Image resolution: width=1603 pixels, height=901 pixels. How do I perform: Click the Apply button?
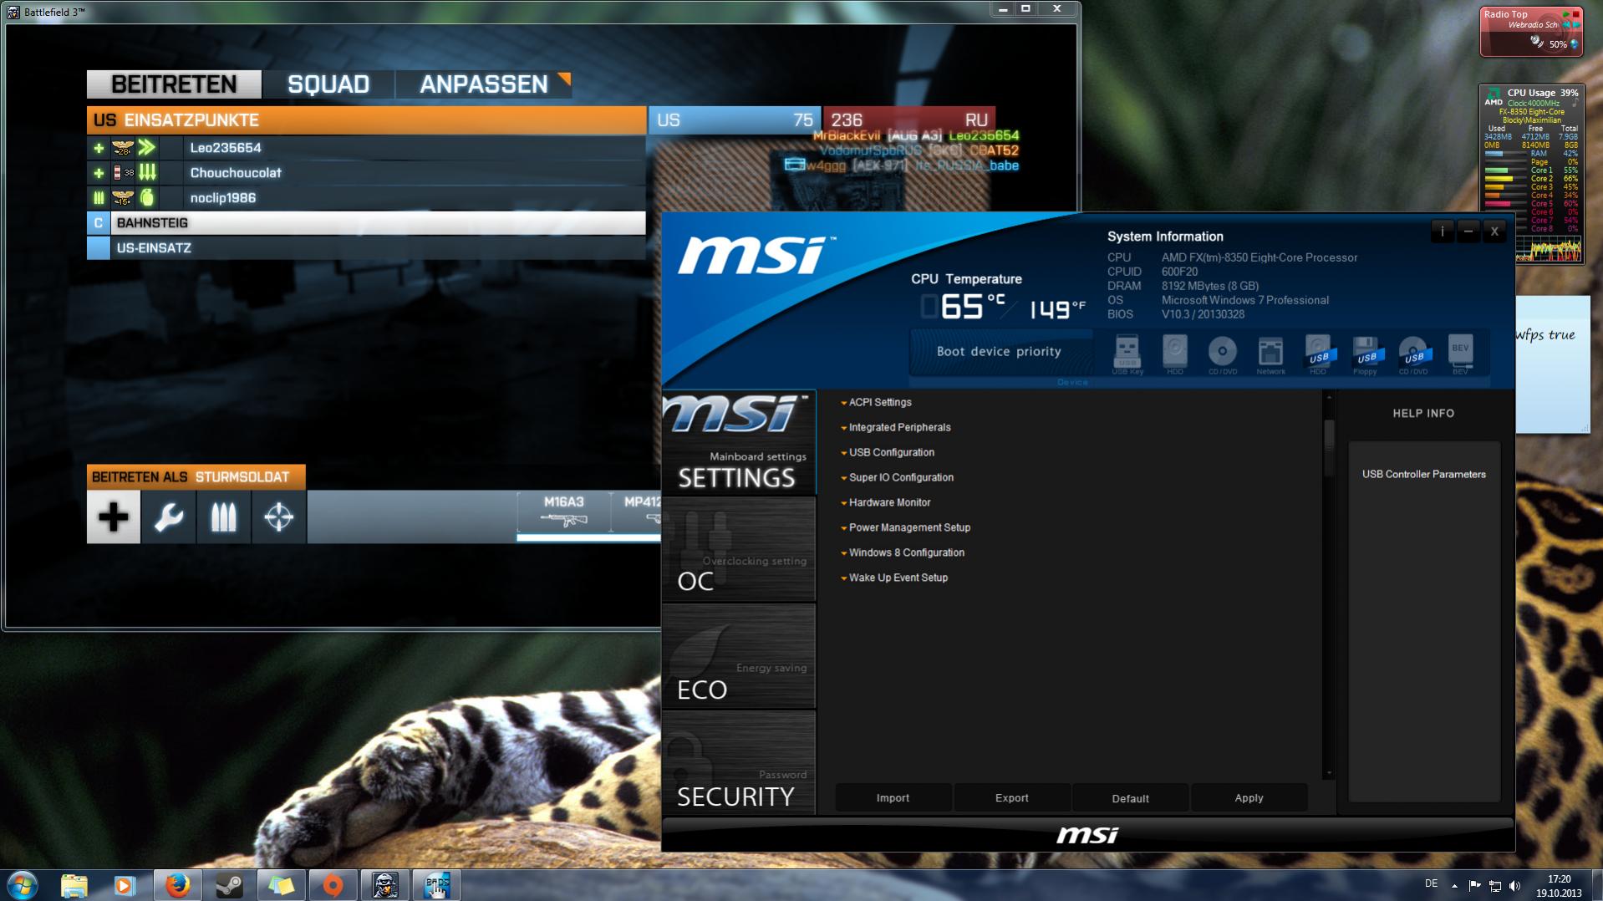tap(1249, 798)
